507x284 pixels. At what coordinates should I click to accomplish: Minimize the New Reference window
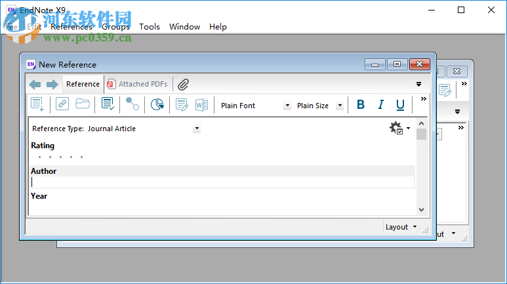tap(375, 64)
